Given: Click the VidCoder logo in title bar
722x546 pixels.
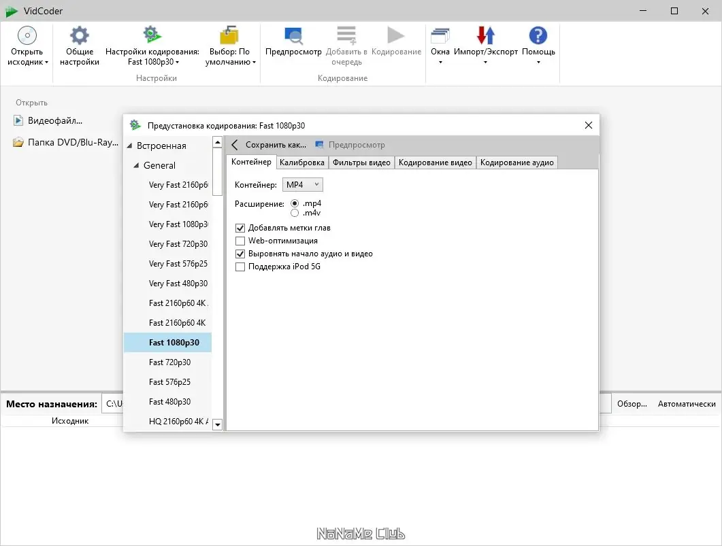Looking at the screenshot, I should point(11,12).
